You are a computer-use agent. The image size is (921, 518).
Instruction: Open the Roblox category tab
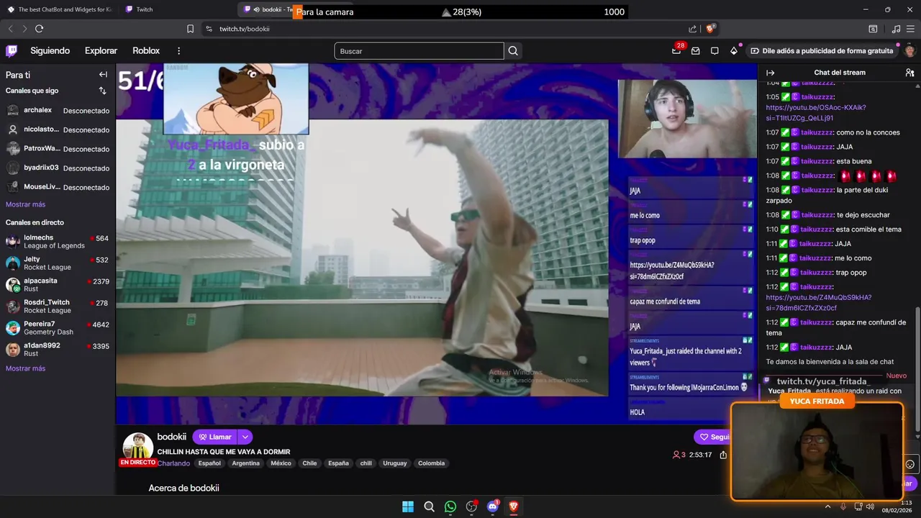click(146, 50)
